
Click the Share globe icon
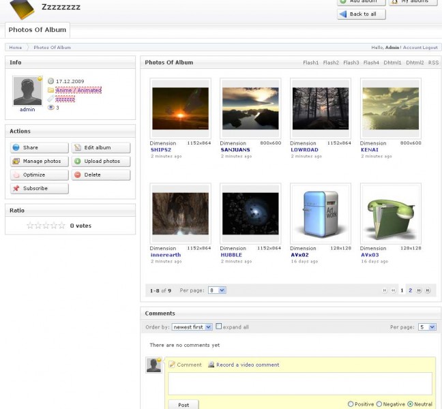click(x=16, y=147)
